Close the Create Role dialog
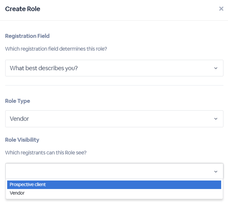Image resolution: width=228 pixels, height=205 pixels. pos(221,9)
